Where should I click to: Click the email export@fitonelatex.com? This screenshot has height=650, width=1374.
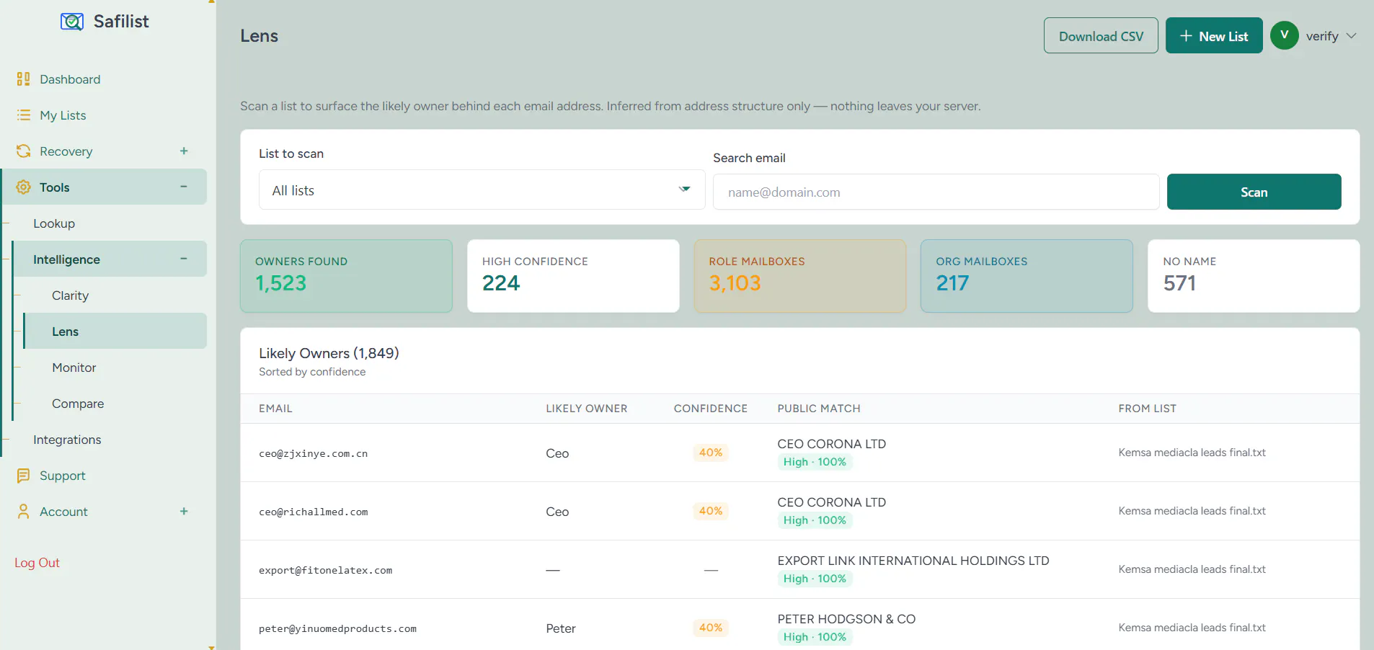pos(326,571)
